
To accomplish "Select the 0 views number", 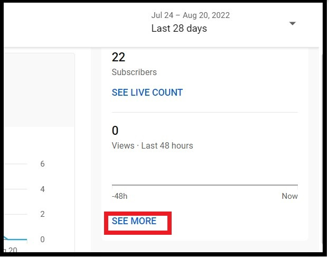I will coord(115,131).
